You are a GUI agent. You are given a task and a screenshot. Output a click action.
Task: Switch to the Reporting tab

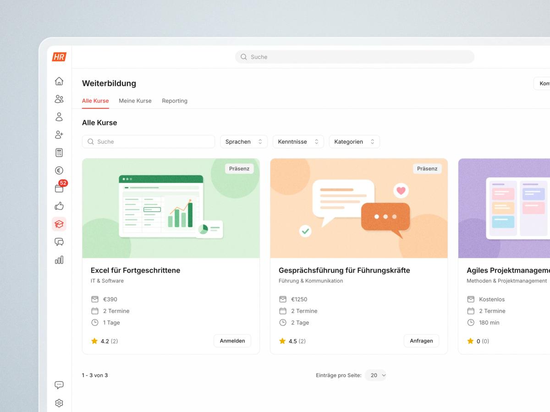175,101
